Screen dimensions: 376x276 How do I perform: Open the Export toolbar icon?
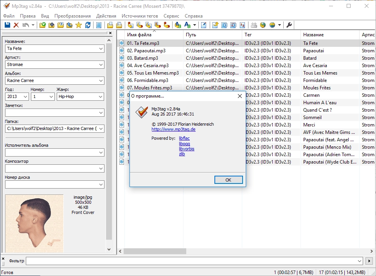coord(215,25)
